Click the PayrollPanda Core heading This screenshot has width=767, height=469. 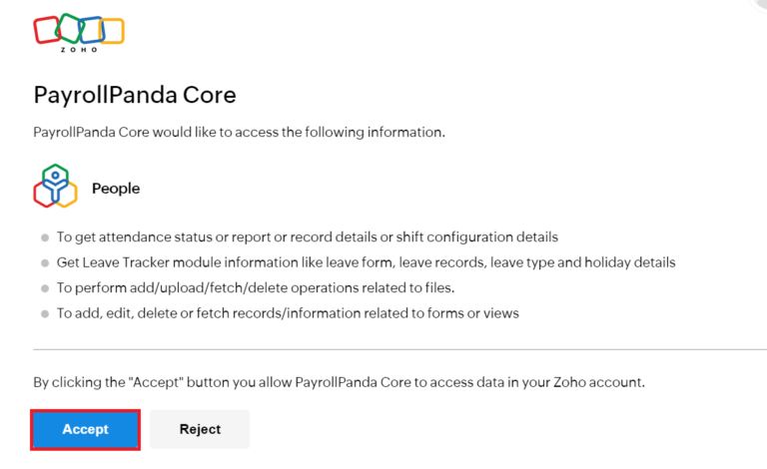point(135,95)
